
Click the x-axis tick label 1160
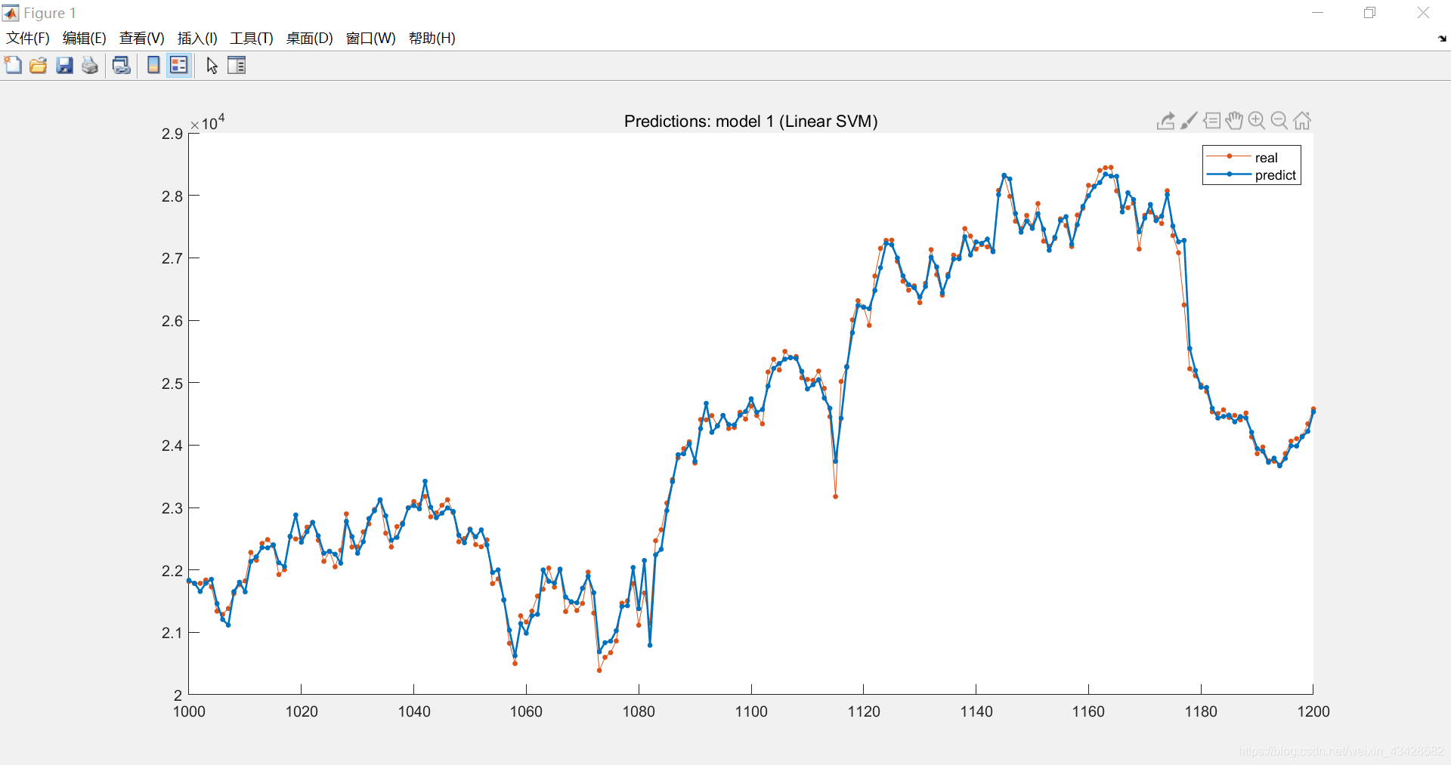coord(1088,711)
